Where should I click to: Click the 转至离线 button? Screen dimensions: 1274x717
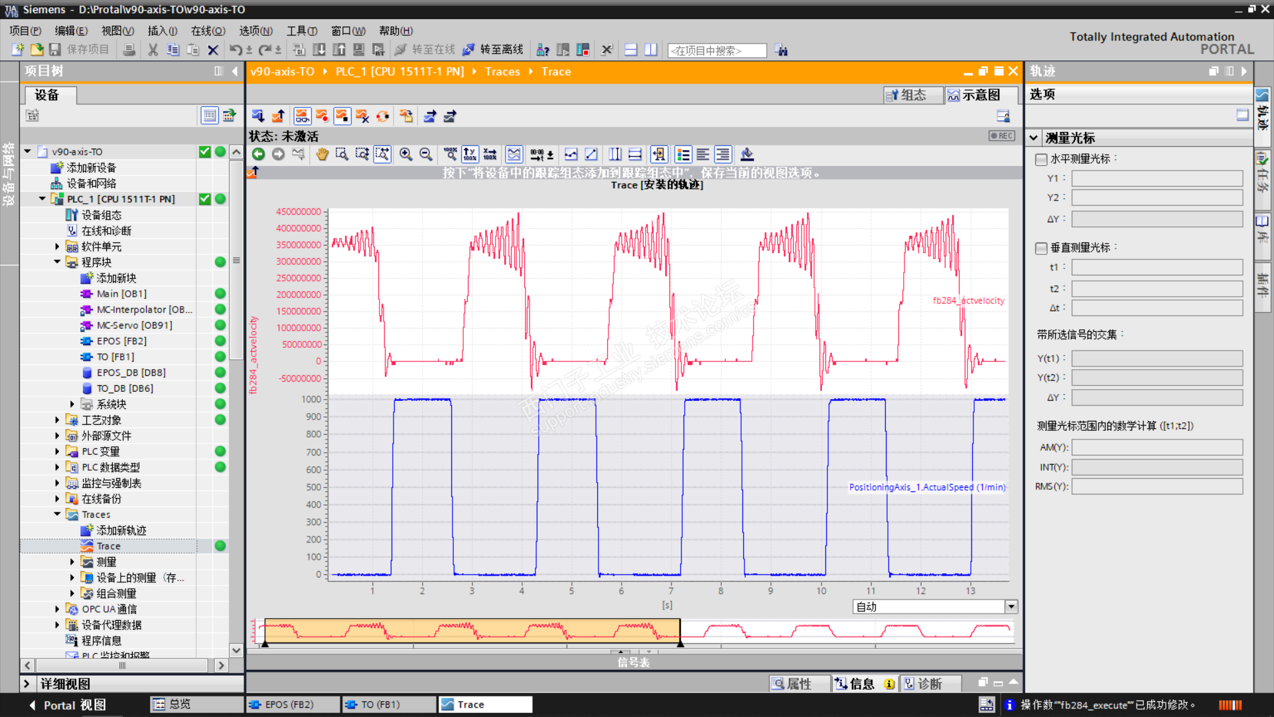coord(493,50)
